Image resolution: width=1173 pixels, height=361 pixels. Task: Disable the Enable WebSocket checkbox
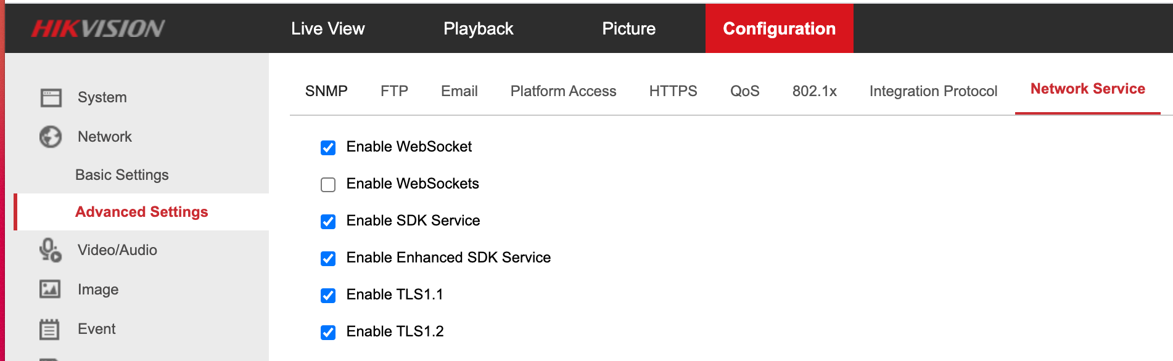point(328,148)
